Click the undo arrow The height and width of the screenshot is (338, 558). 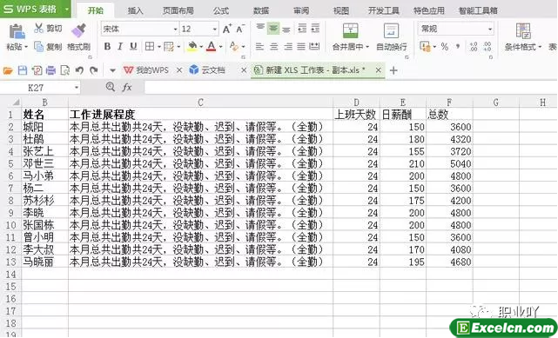[79, 70]
